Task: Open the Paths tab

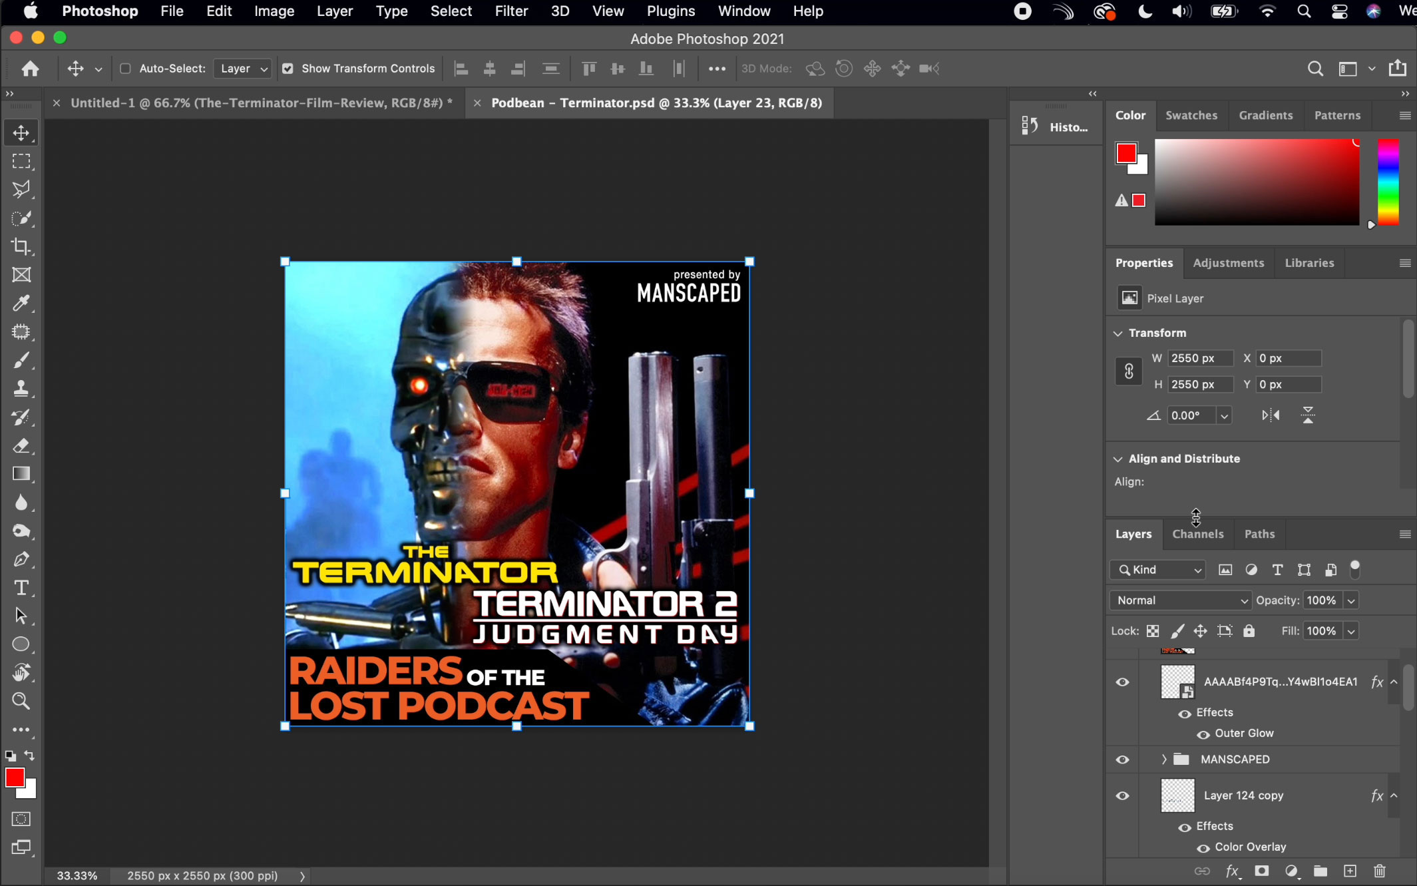Action: click(1259, 534)
